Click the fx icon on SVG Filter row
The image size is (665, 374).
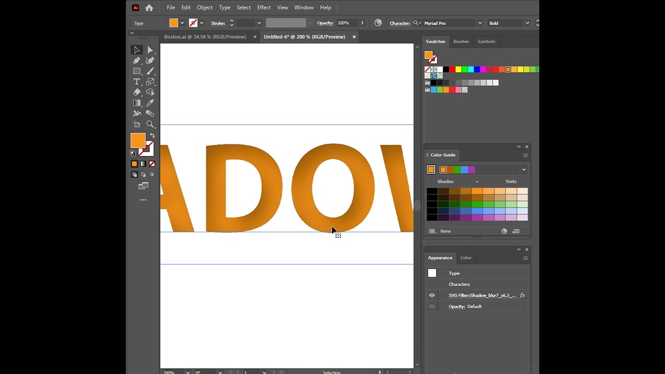coord(522,296)
